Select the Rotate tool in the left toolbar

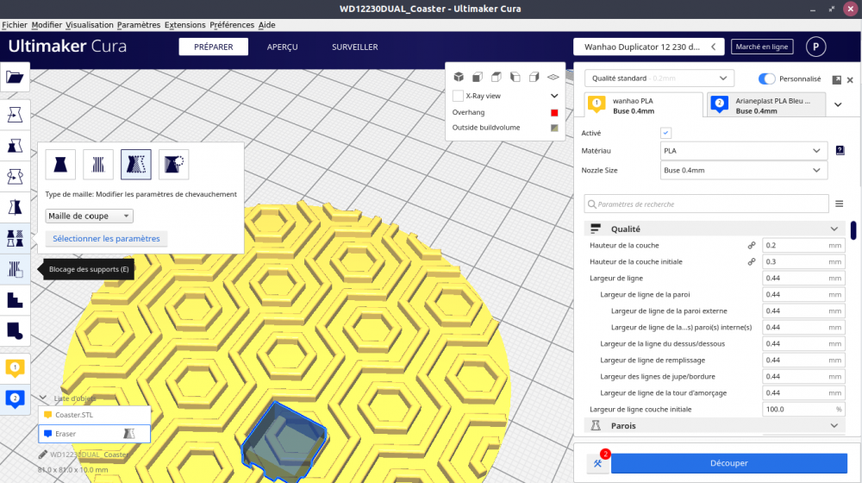[x=15, y=177]
